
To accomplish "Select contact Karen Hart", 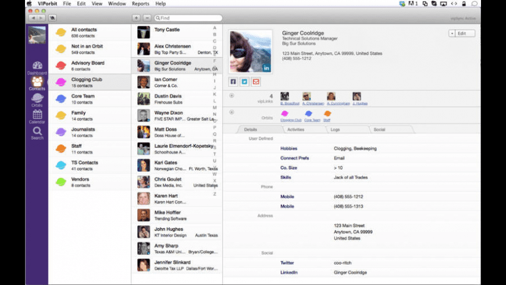I will coord(177,199).
